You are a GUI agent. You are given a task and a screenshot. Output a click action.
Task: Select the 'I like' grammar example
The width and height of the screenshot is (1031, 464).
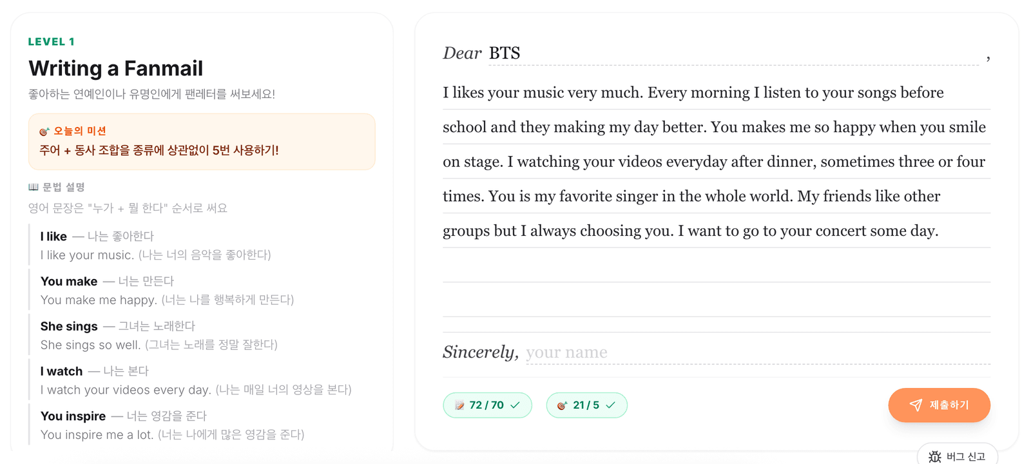[155, 246]
